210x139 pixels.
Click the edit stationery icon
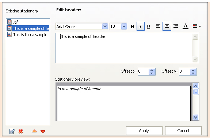(12, 131)
